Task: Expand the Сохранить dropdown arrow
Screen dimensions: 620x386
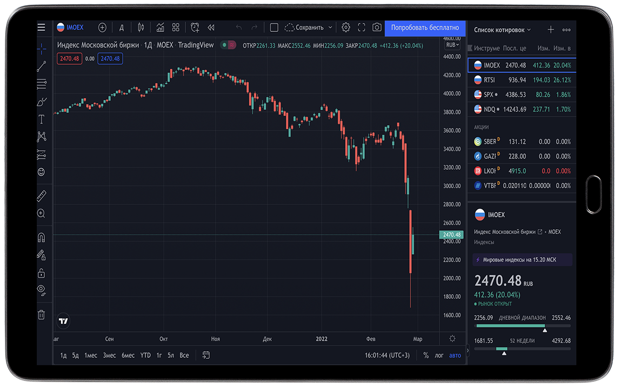Action: (x=330, y=27)
